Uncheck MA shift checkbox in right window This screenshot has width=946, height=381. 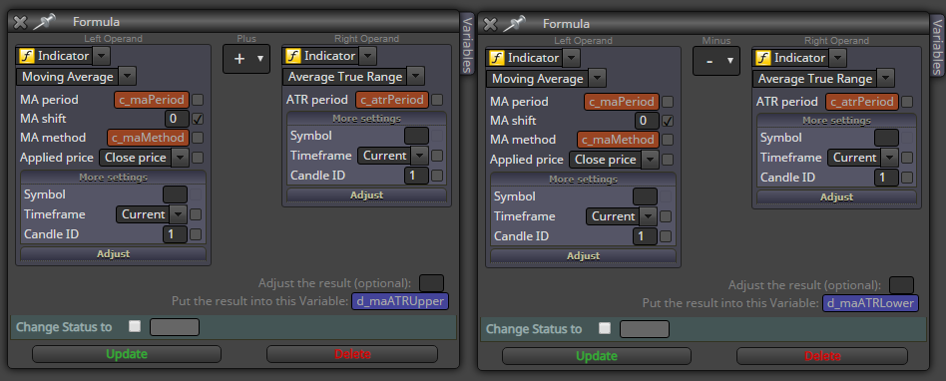[668, 120]
